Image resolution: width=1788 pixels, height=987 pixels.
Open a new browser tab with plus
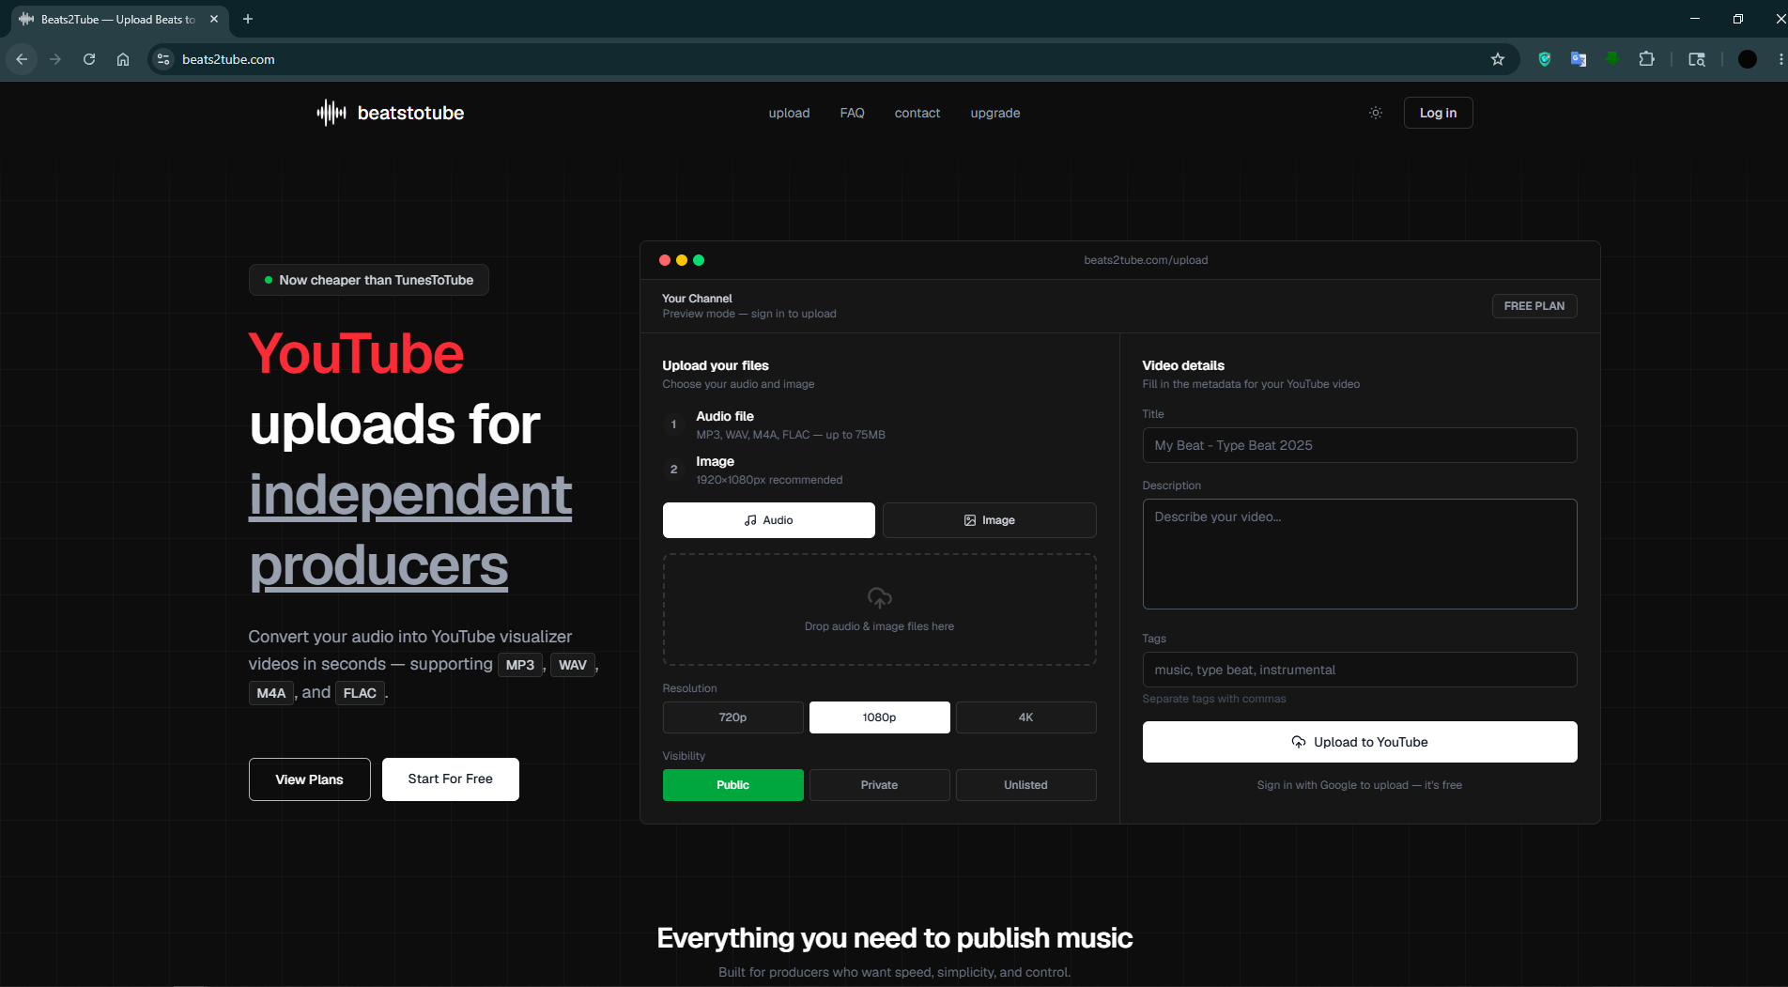248,19
